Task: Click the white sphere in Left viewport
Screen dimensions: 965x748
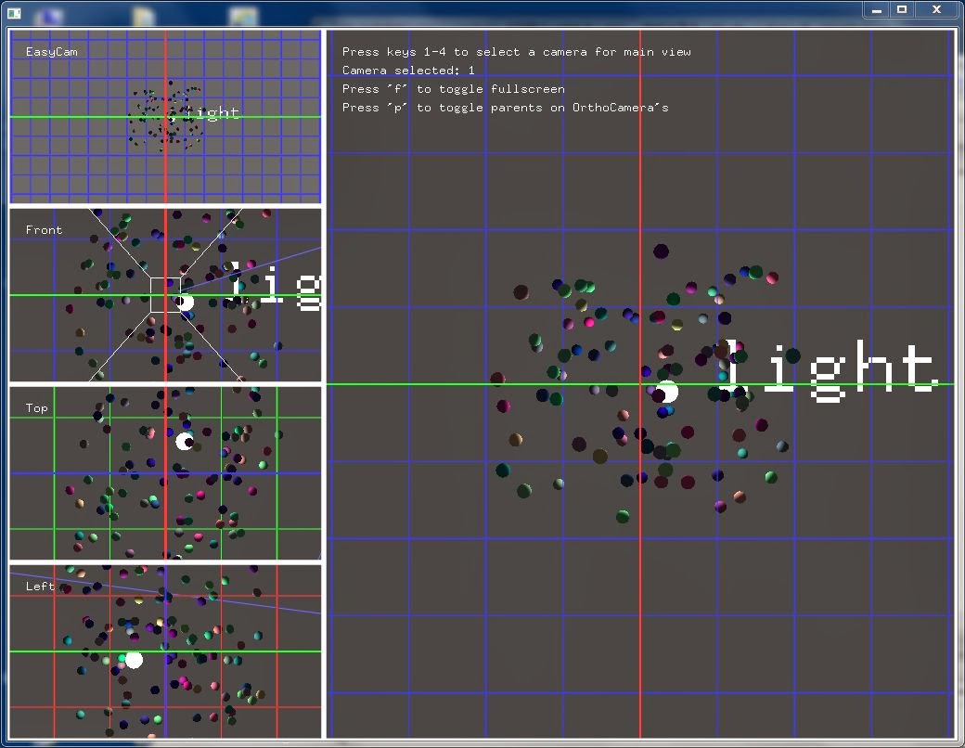Action: tap(133, 659)
